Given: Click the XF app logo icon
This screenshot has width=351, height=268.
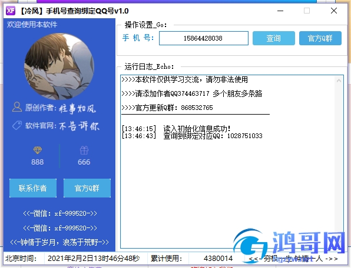Looking at the screenshot, I should [11, 11].
